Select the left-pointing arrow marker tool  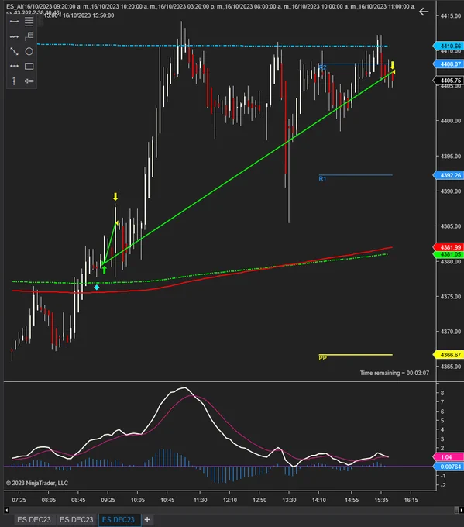pyautogui.click(x=29, y=81)
